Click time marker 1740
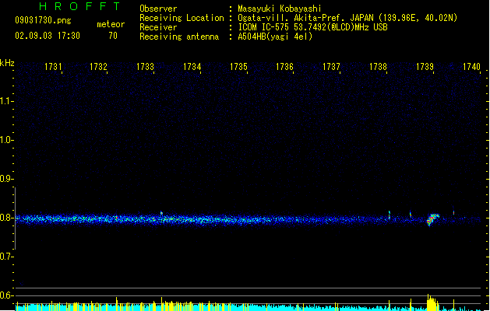 point(471,67)
